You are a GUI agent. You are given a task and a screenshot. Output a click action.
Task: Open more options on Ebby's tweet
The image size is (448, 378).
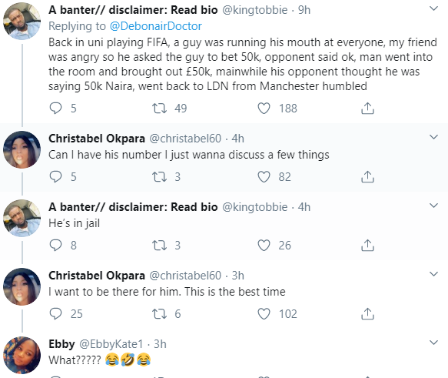click(433, 343)
